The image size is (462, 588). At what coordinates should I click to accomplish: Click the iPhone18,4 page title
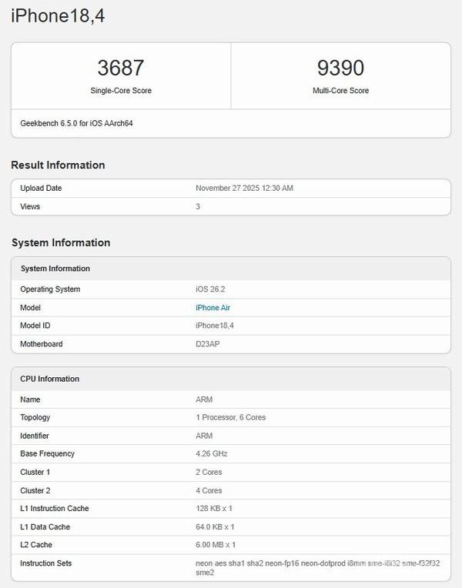pos(58,17)
